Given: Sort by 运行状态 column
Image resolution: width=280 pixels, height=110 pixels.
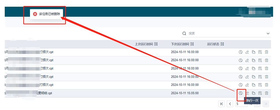Looking at the screenshot, I should point(222,44).
